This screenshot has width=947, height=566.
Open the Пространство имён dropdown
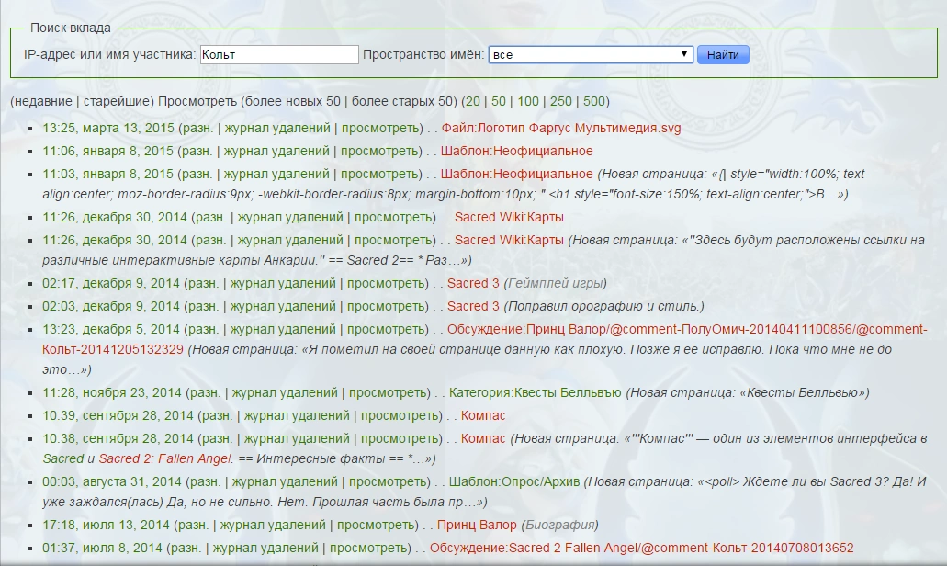click(x=590, y=54)
